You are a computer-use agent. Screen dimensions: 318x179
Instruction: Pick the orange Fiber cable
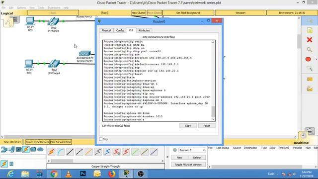88,152
